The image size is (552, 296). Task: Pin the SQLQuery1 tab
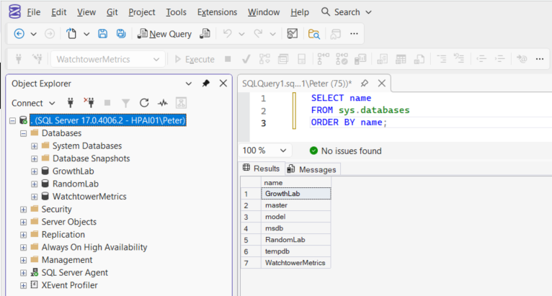click(365, 84)
